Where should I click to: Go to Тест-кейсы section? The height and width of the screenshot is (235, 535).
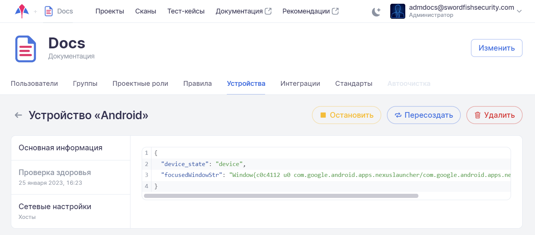pos(186,11)
